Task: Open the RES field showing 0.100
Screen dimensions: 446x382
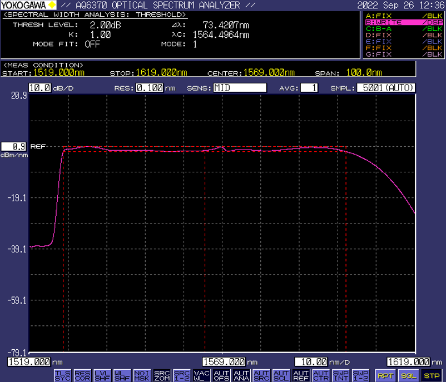Action: pyautogui.click(x=149, y=88)
